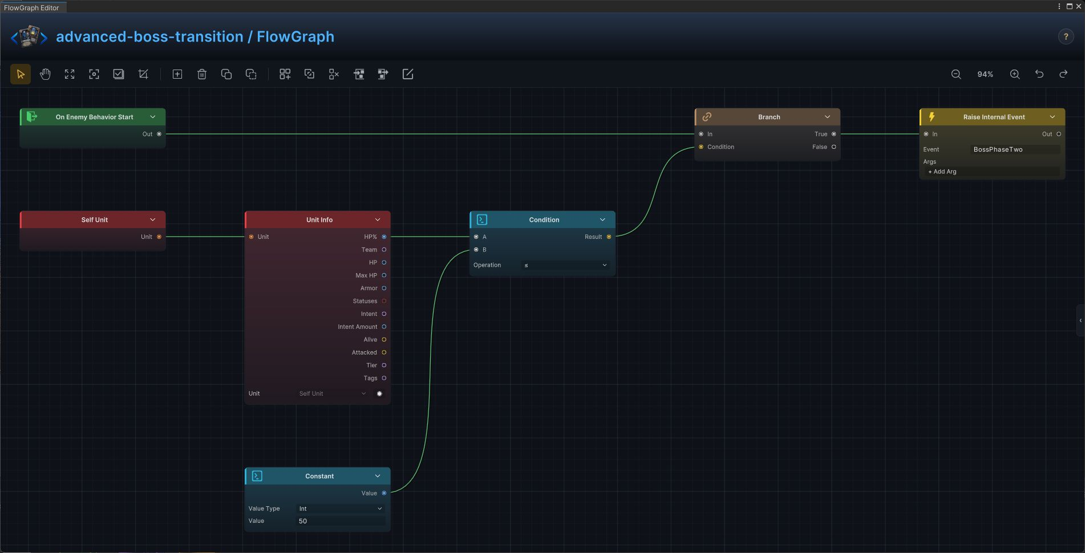This screenshot has width=1085, height=553.
Task: Click the Unit Info Statuses port
Action: (x=384, y=301)
